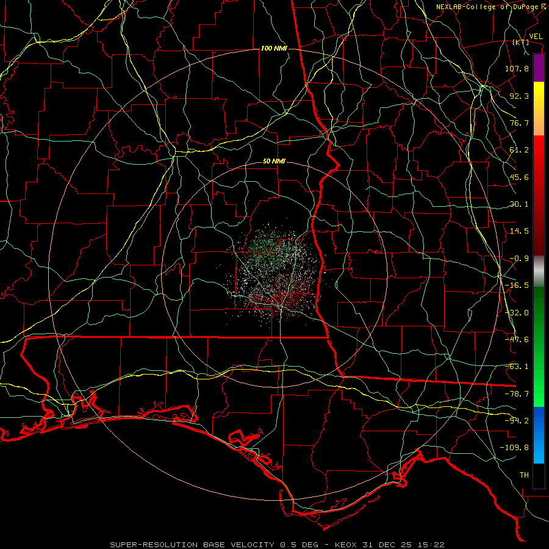Click the Super-Resolution Base Velocity caption
Viewport: 549px width, 549px height.
pos(277,545)
